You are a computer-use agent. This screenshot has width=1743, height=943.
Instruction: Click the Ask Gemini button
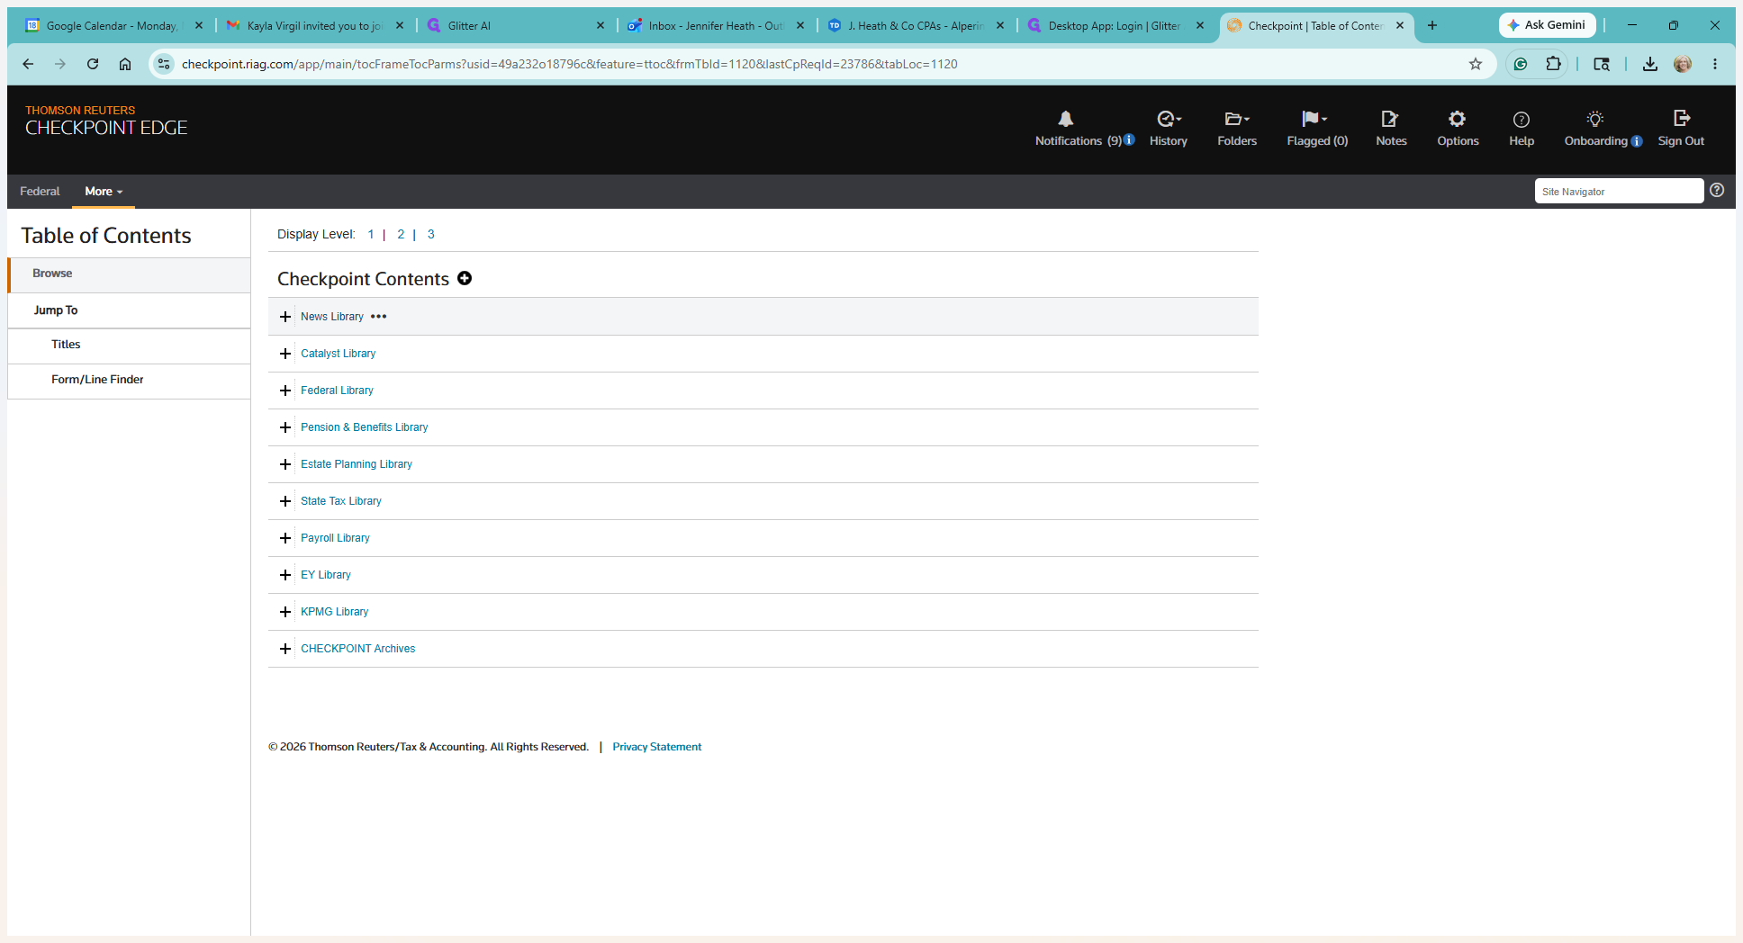pyautogui.click(x=1547, y=25)
